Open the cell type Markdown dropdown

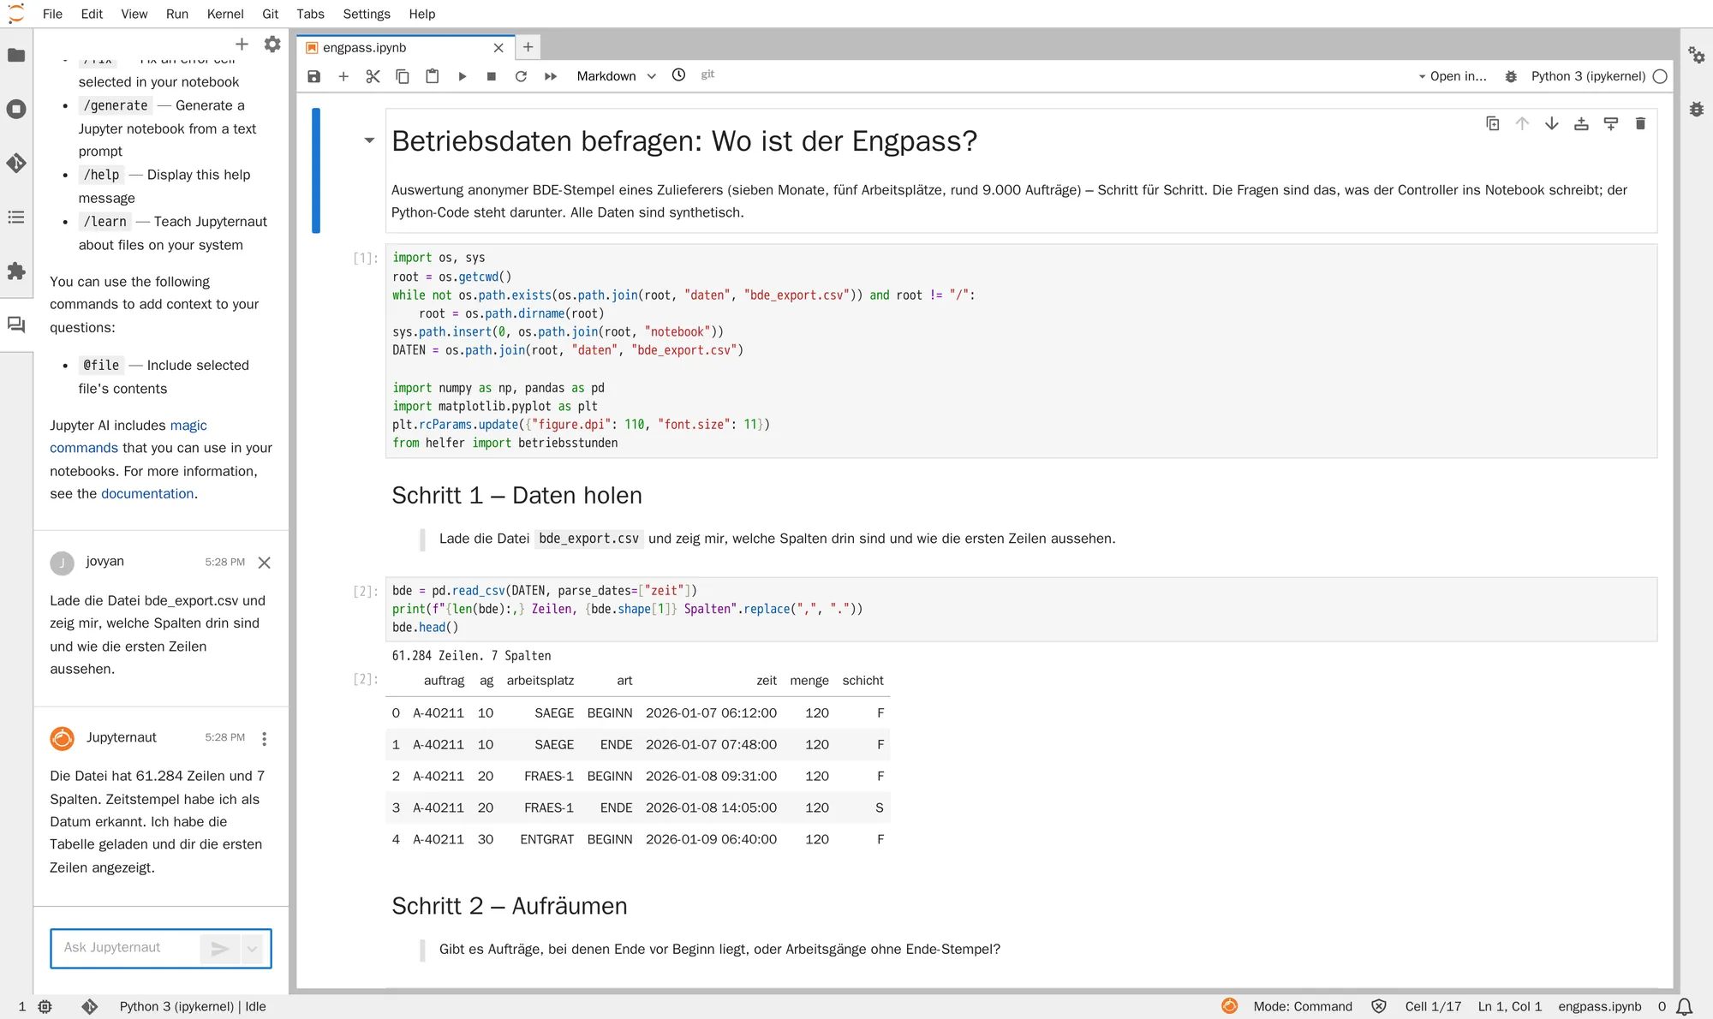coord(616,76)
